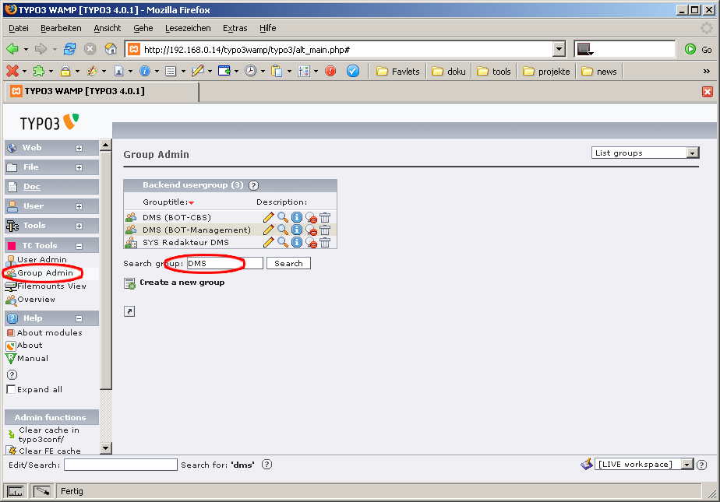The image size is (720, 502).
Task: Click the help icon next to Search for 'dms'
Action: tap(266, 465)
